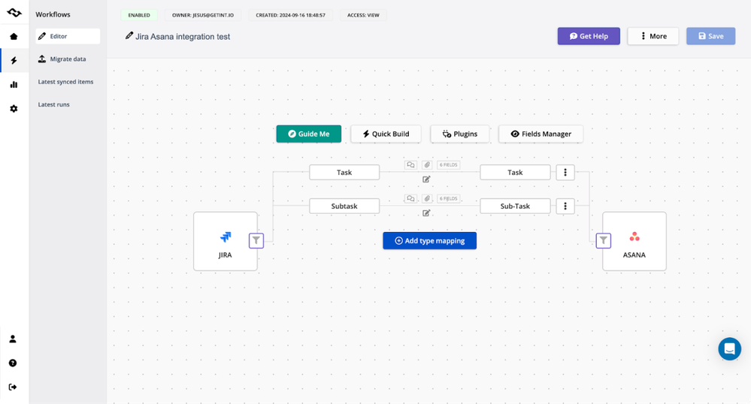Screen dimensions: 751x404
Task: Click the ACCESS: VIEW badge
Action: click(x=363, y=15)
